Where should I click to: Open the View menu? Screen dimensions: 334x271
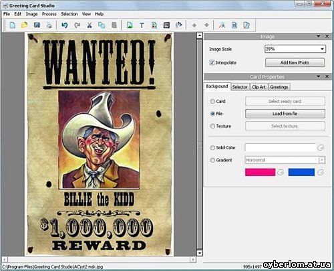(86, 14)
